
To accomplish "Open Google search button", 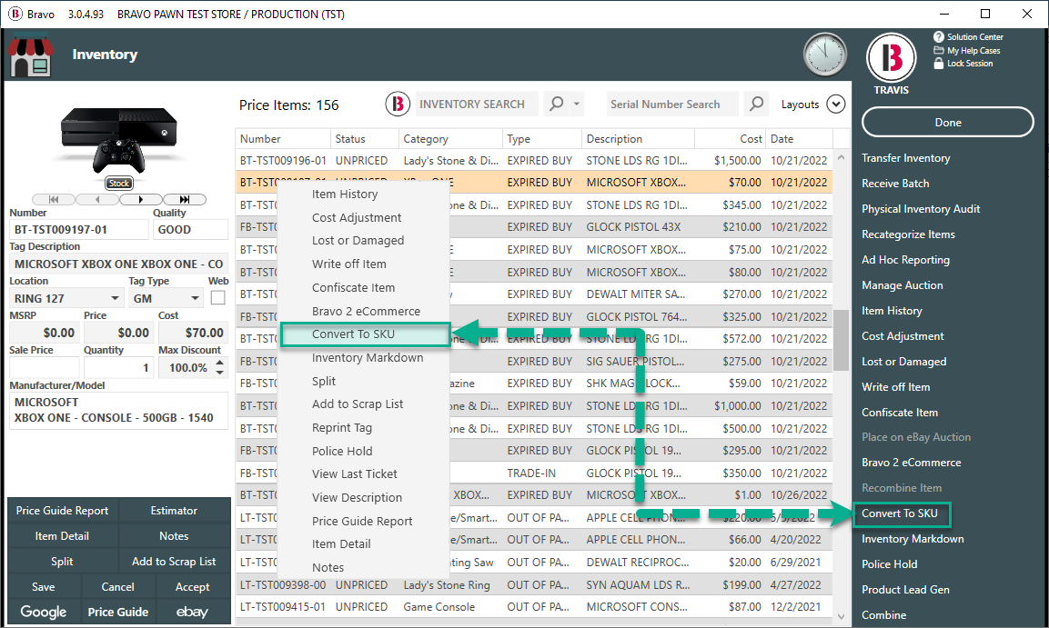I will tap(44, 612).
